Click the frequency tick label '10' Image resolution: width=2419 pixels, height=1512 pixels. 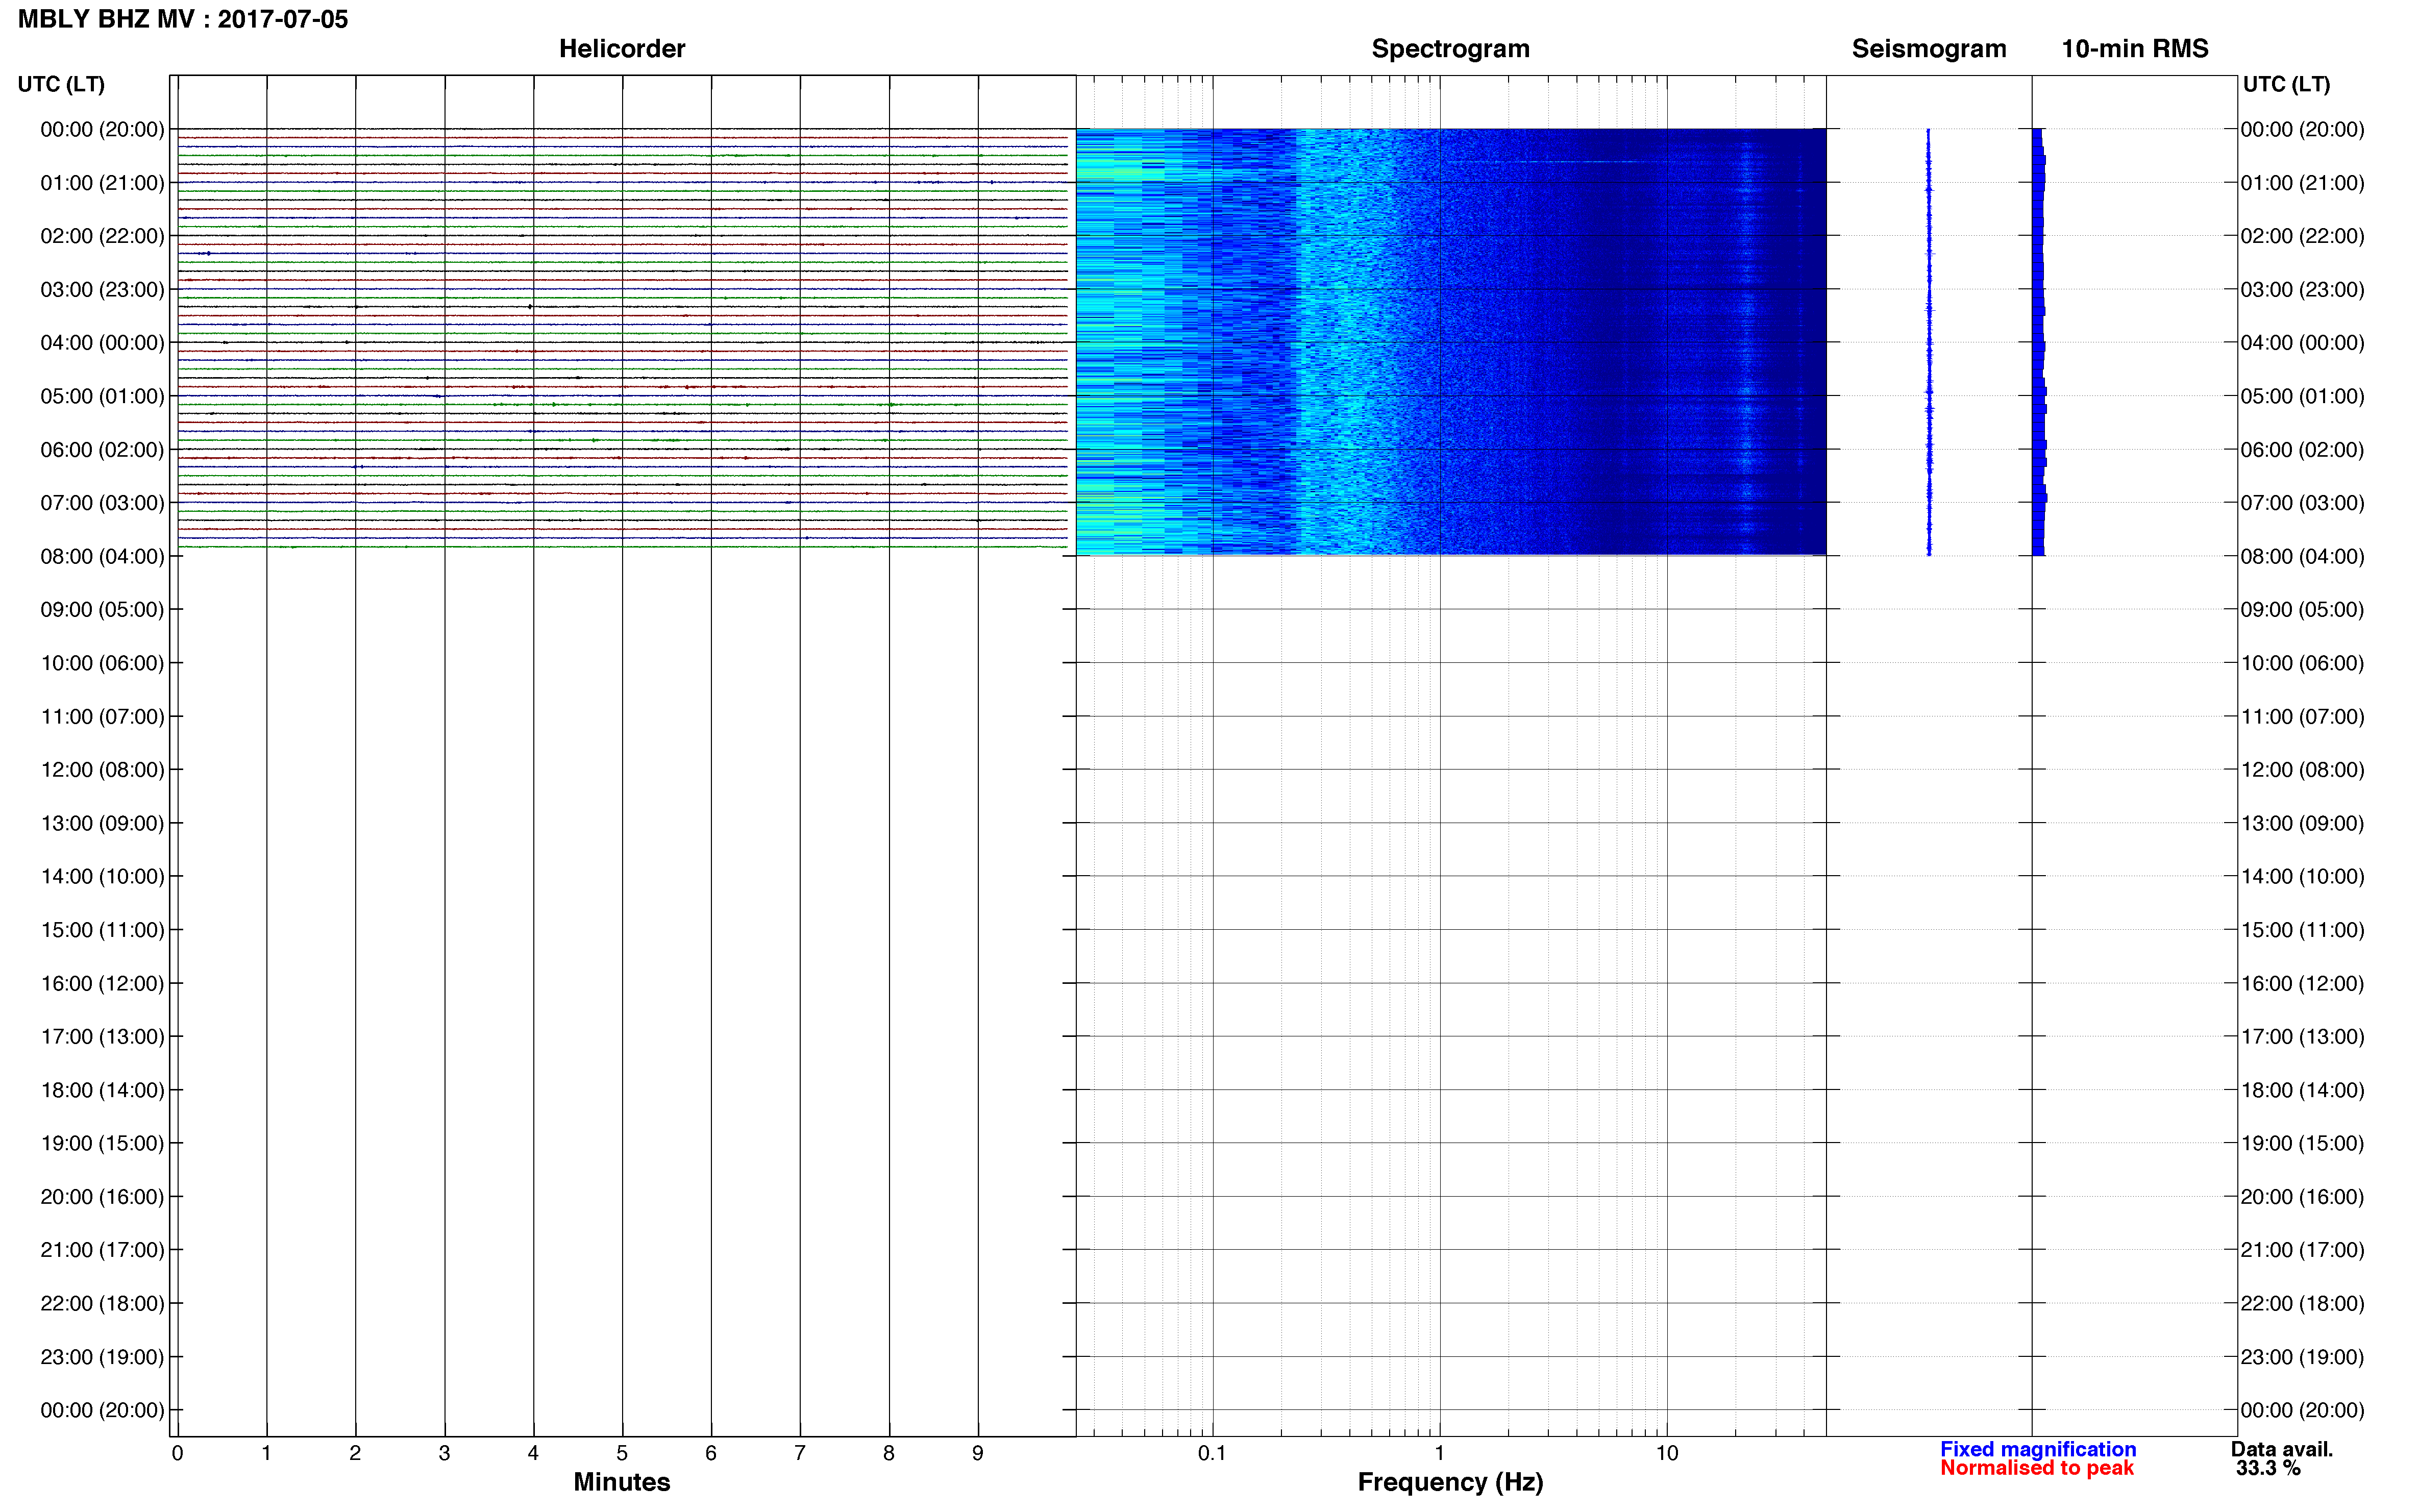click(x=1667, y=1453)
